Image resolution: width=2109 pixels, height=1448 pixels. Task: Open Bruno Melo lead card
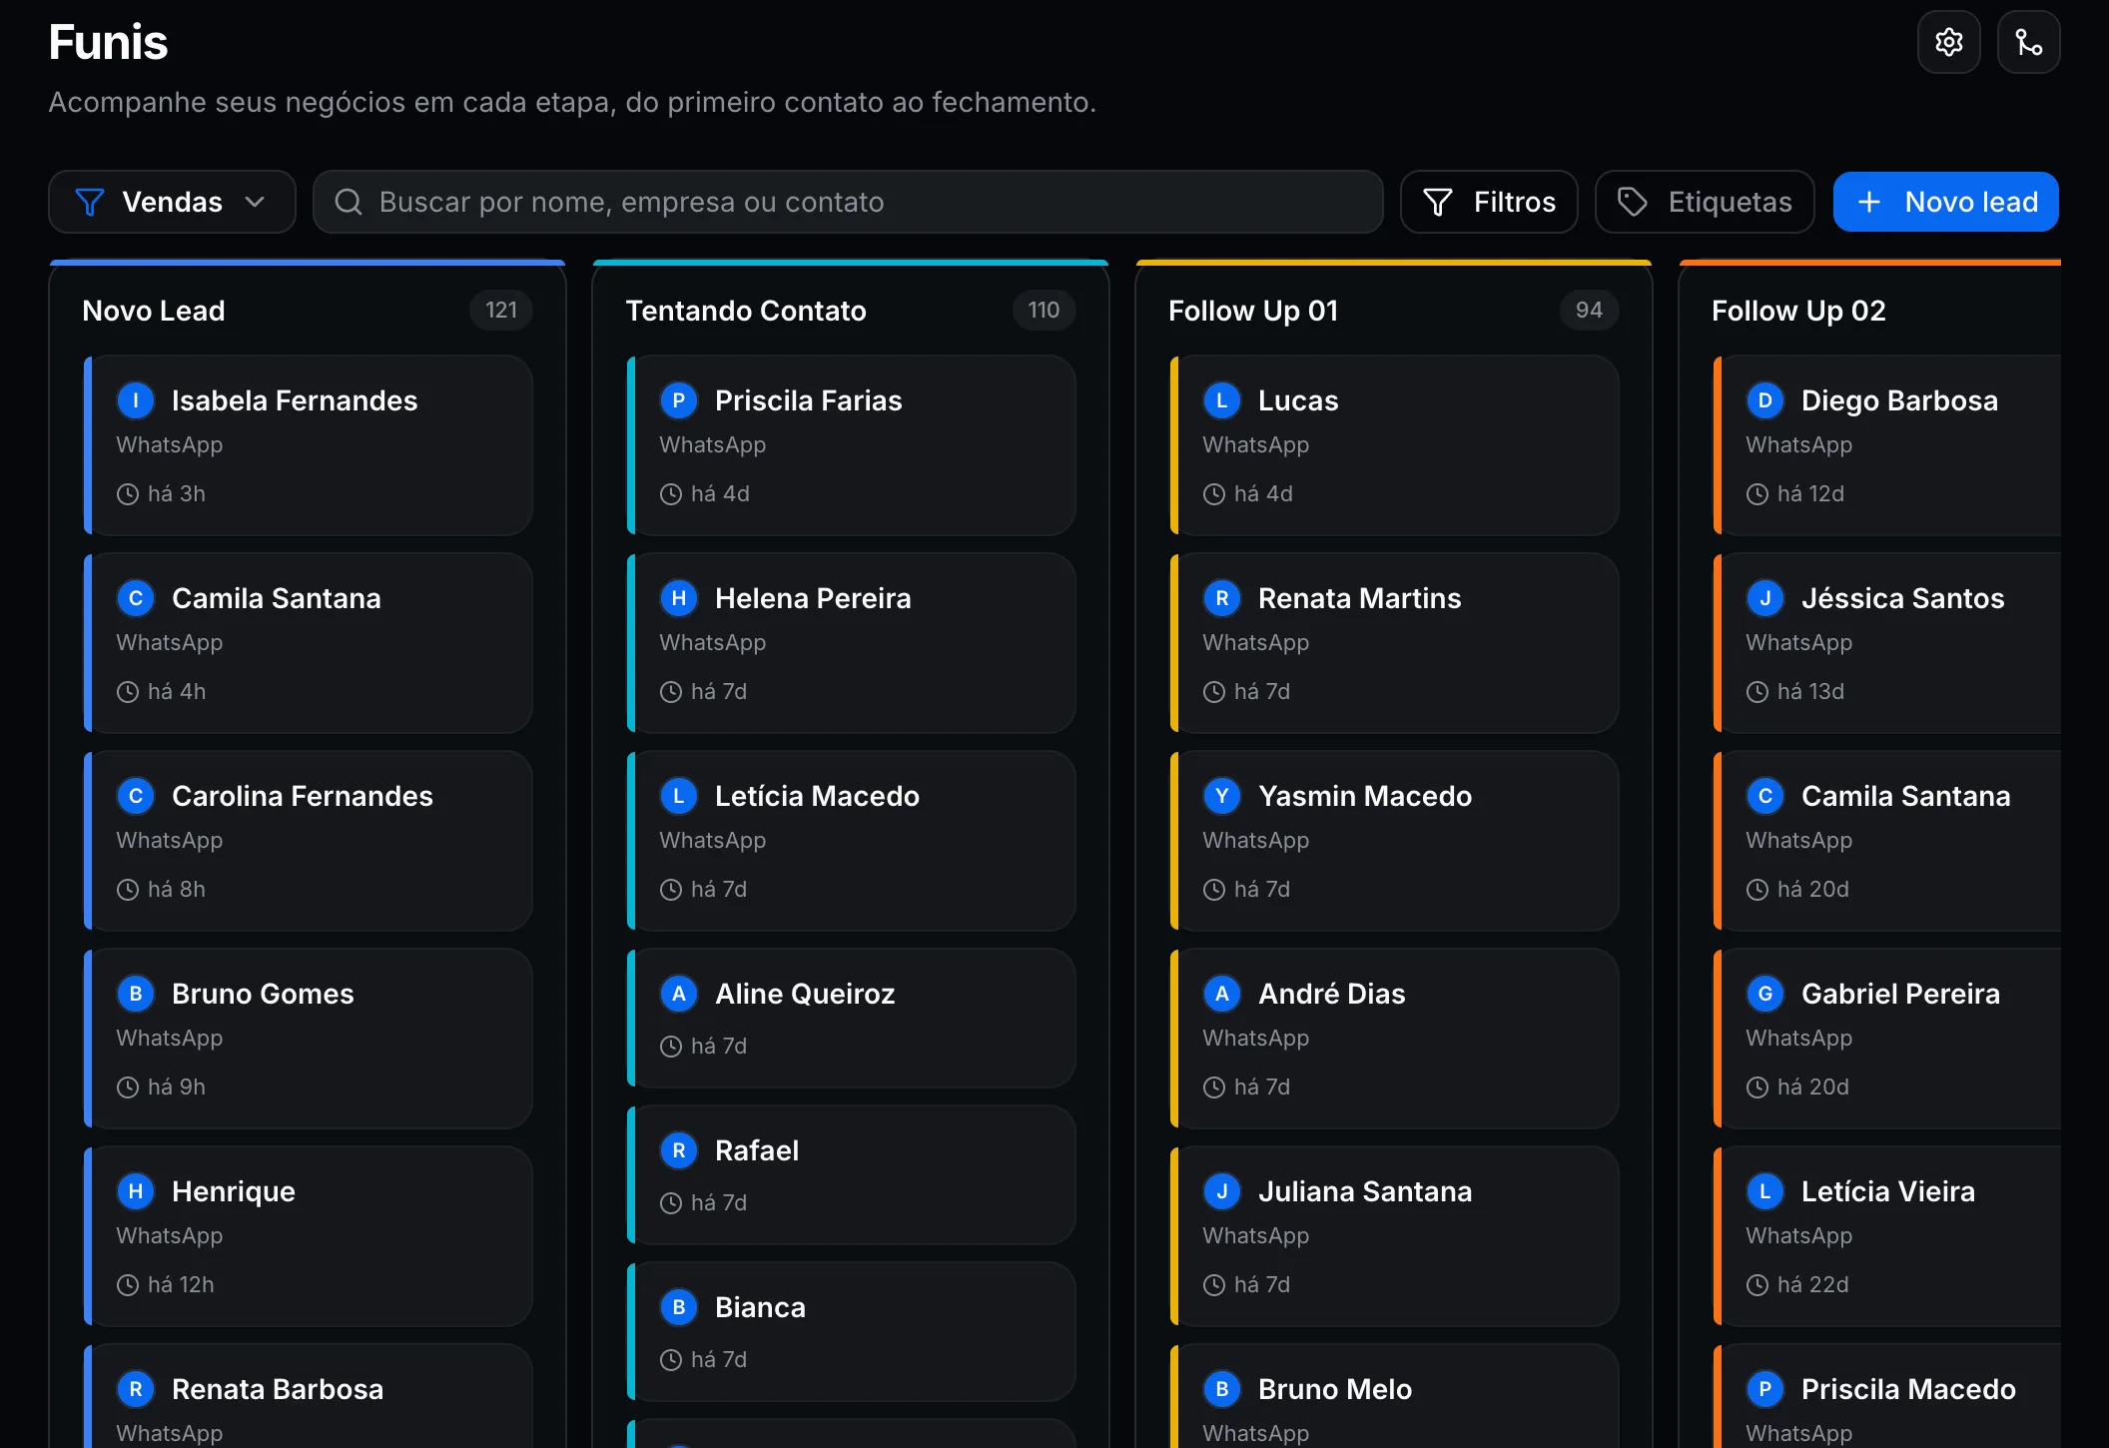(1394, 1396)
